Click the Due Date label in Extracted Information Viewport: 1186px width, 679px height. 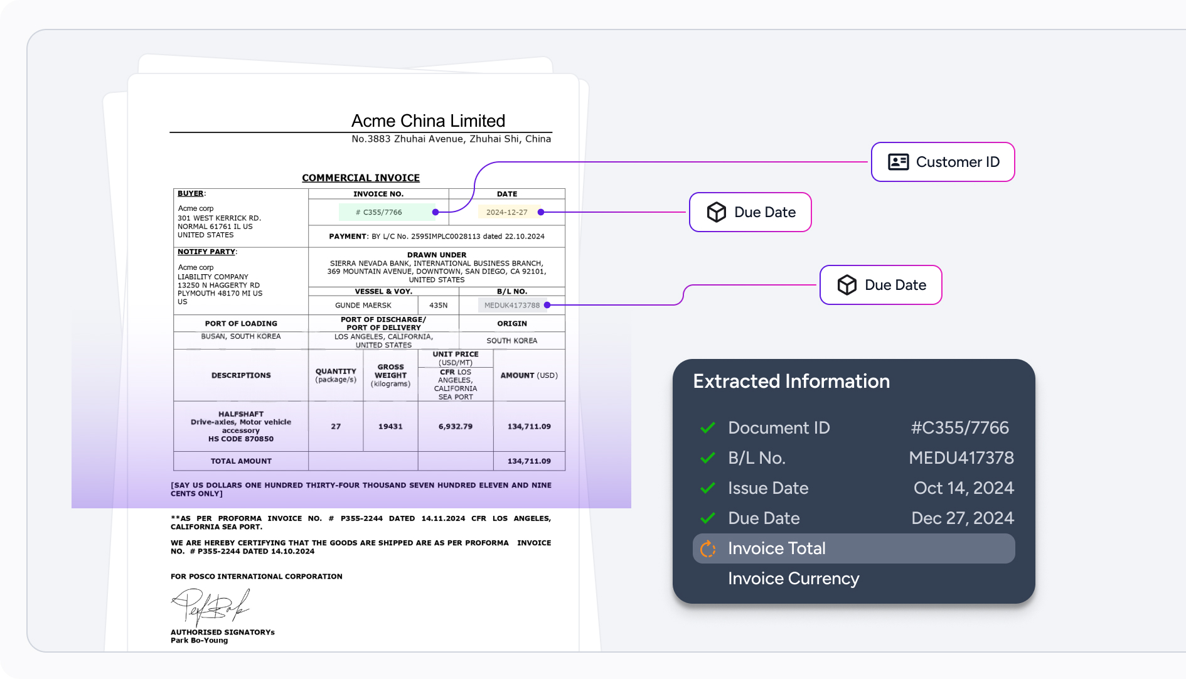click(x=764, y=518)
